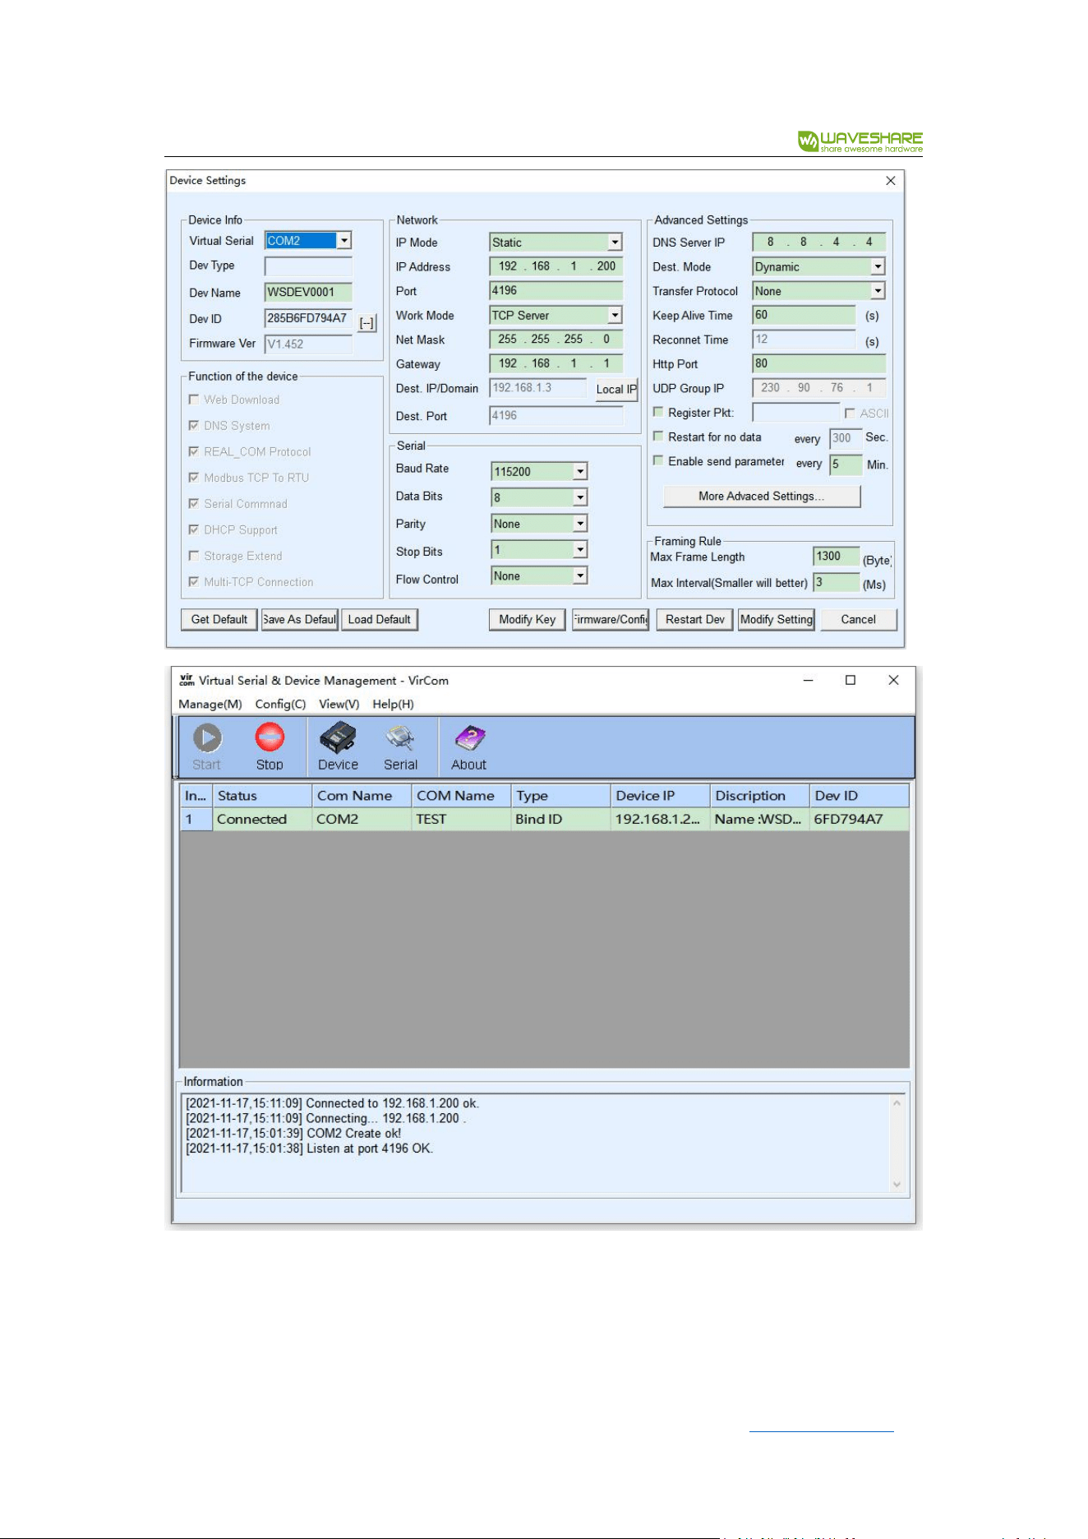Image resolution: width=1088 pixels, height=1539 pixels.
Task: Open the Device manager icon
Action: 338,737
